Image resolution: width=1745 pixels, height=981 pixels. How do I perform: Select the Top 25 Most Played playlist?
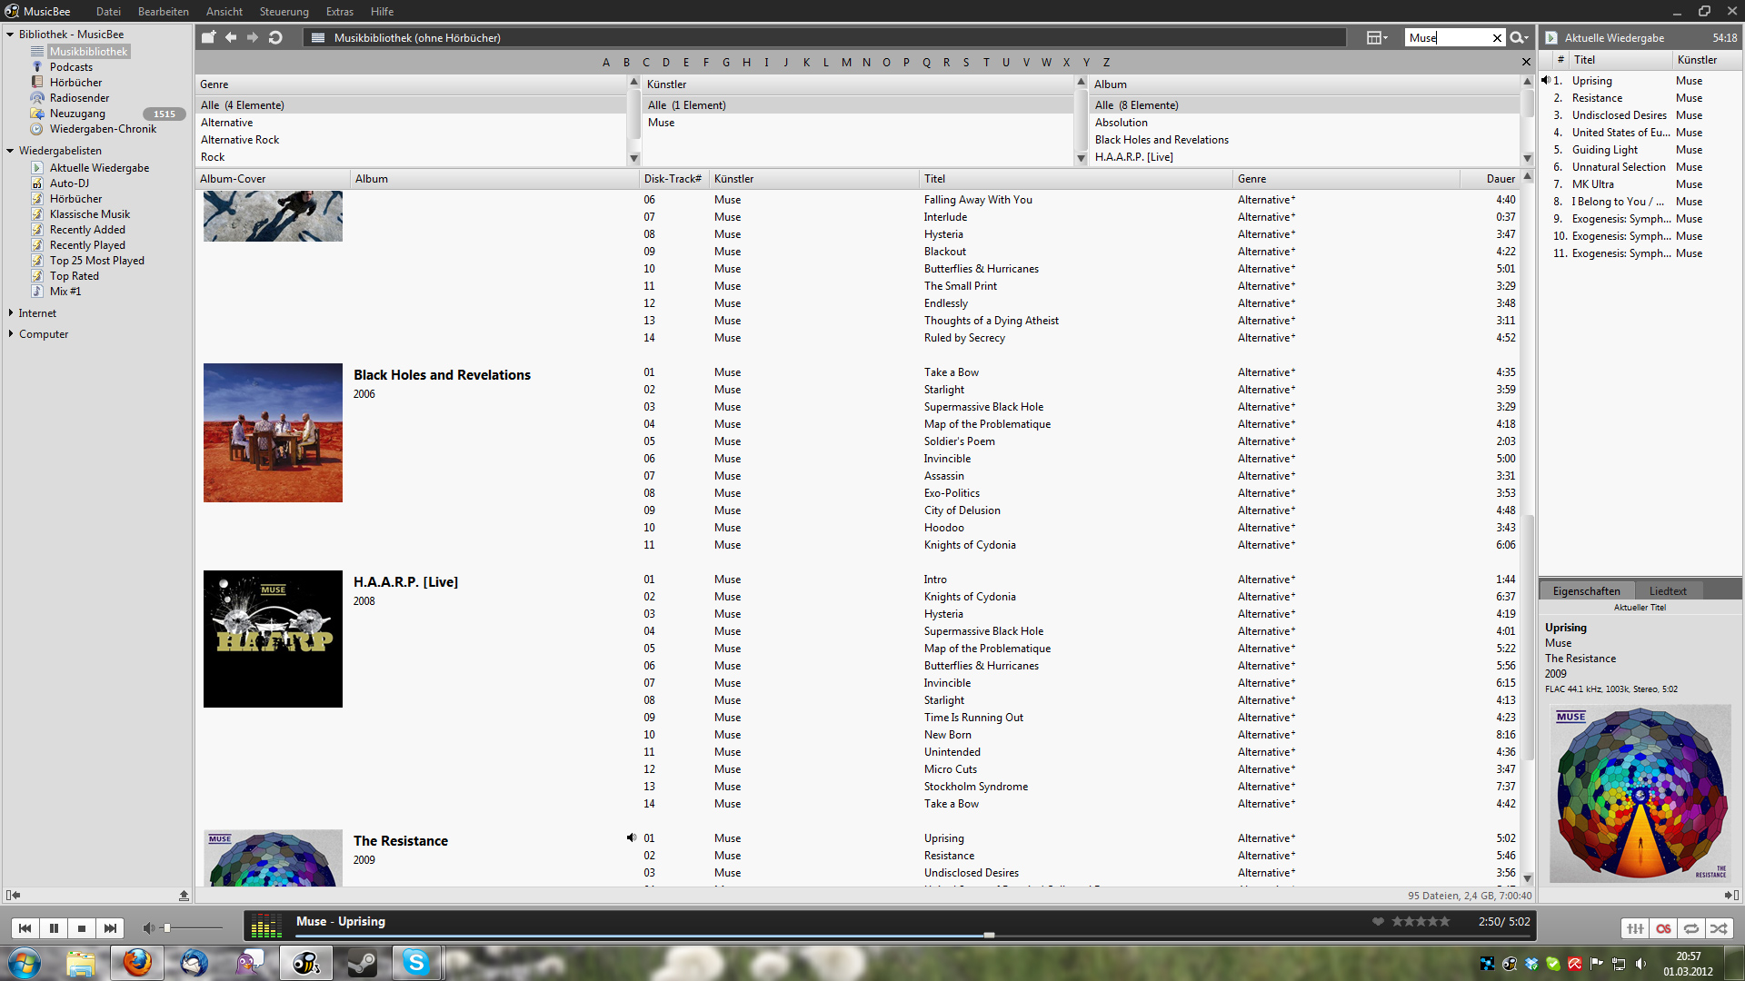(x=96, y=261)
